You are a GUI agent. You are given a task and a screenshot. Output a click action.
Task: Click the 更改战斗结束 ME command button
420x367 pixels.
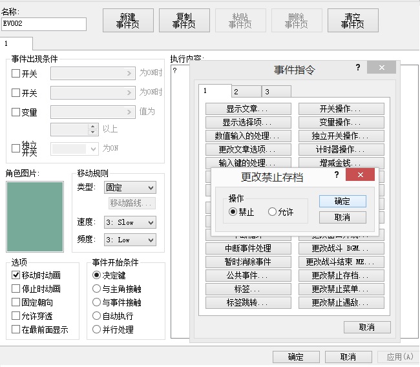tap(342, 262)
